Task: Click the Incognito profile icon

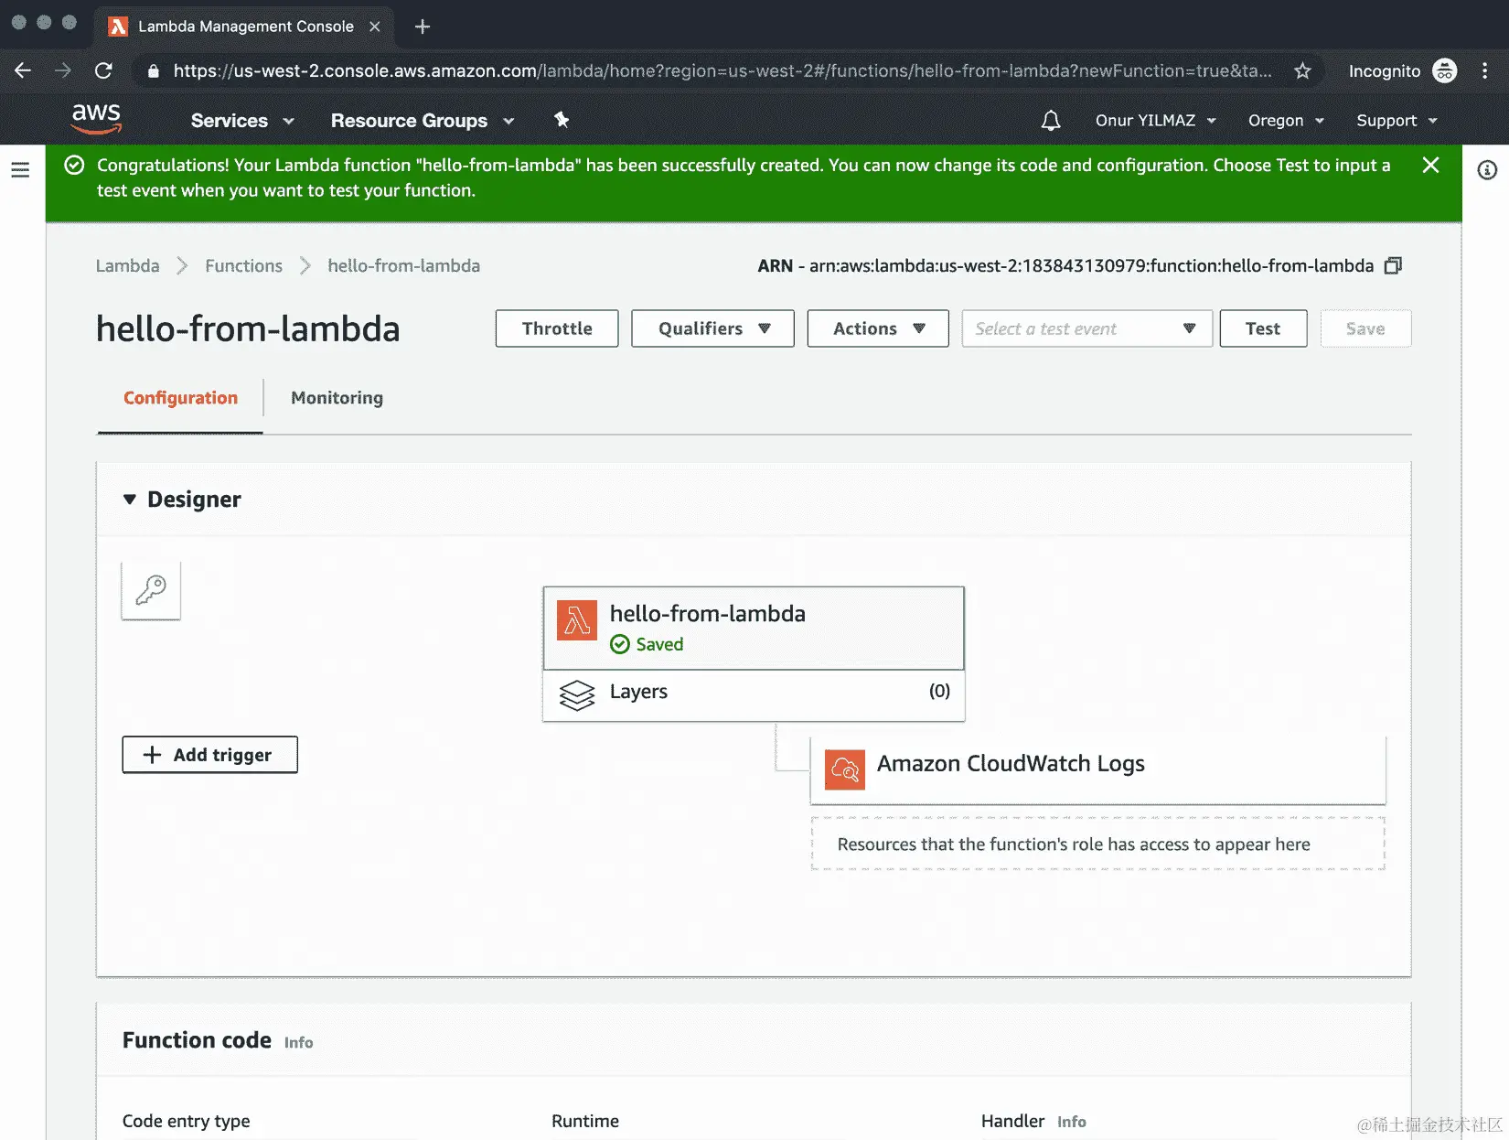Action: pyautogui.click(x=1445, y=70)
